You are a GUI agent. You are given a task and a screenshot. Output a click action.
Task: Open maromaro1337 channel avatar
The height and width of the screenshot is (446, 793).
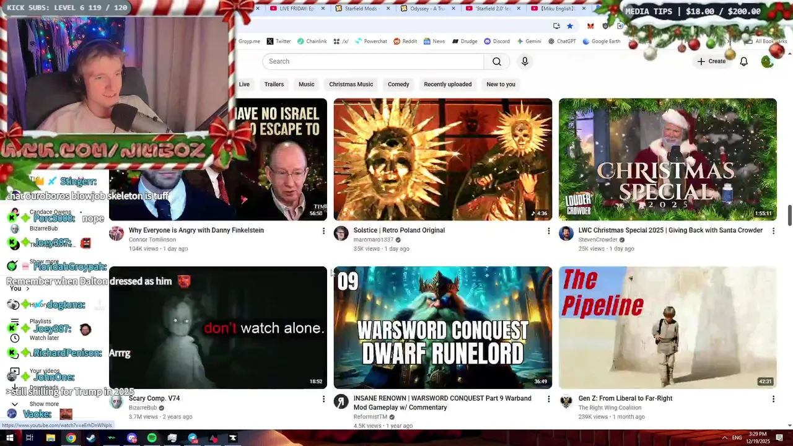(341, 234)
